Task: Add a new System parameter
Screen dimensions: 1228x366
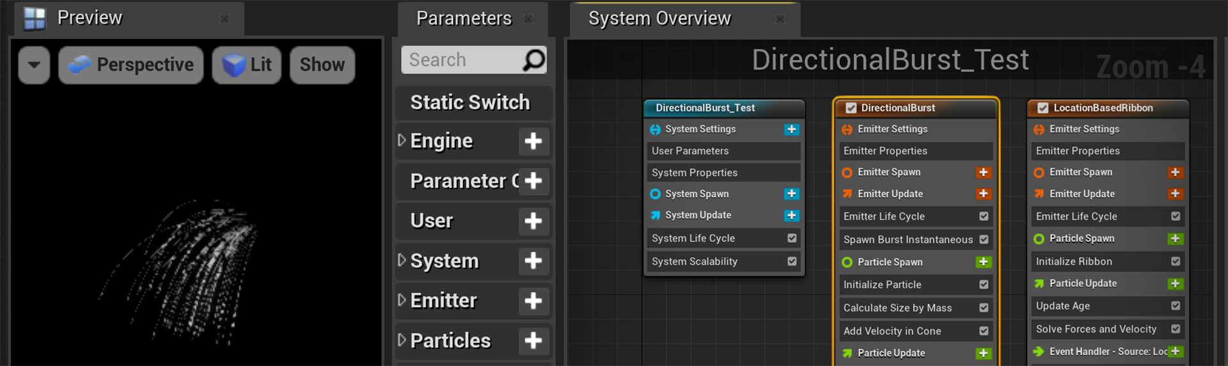Action: [533, 260]
